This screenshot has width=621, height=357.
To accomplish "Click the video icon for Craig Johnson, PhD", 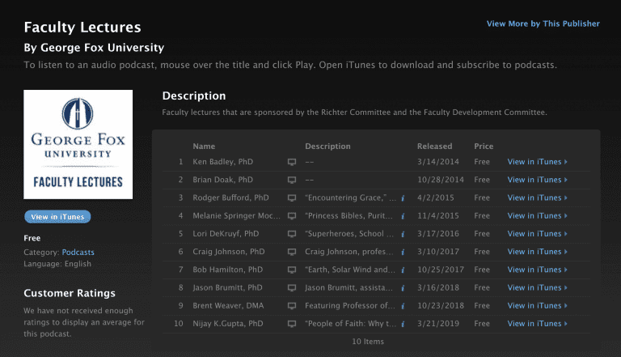I will pos(292,252).
